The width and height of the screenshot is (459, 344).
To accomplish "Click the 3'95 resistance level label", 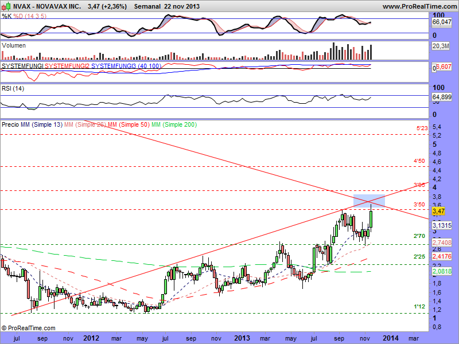I will point(419,185).
